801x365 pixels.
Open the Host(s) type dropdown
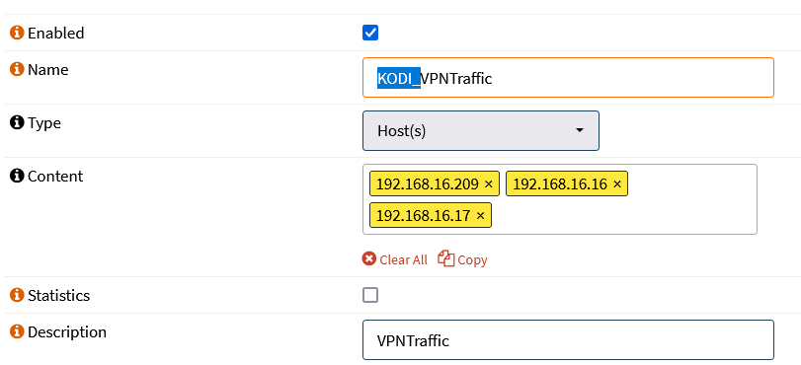[x=481, y=130]
